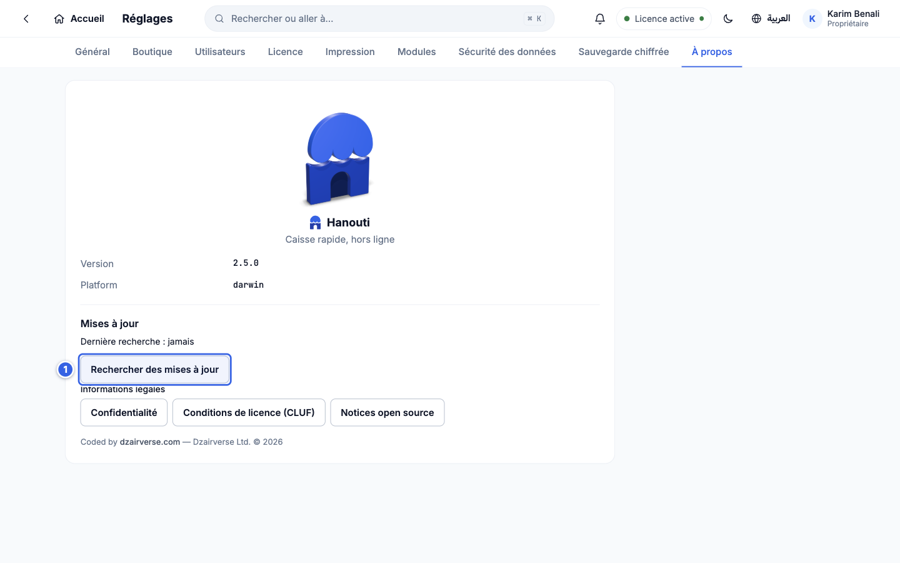Viewport: 900px width, 563px height.
Task: Open Sécurité des données tab
Action: pyautogui.click(x=507, y=52)
